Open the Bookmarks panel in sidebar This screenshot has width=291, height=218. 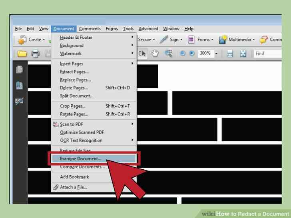click(19, 85)
